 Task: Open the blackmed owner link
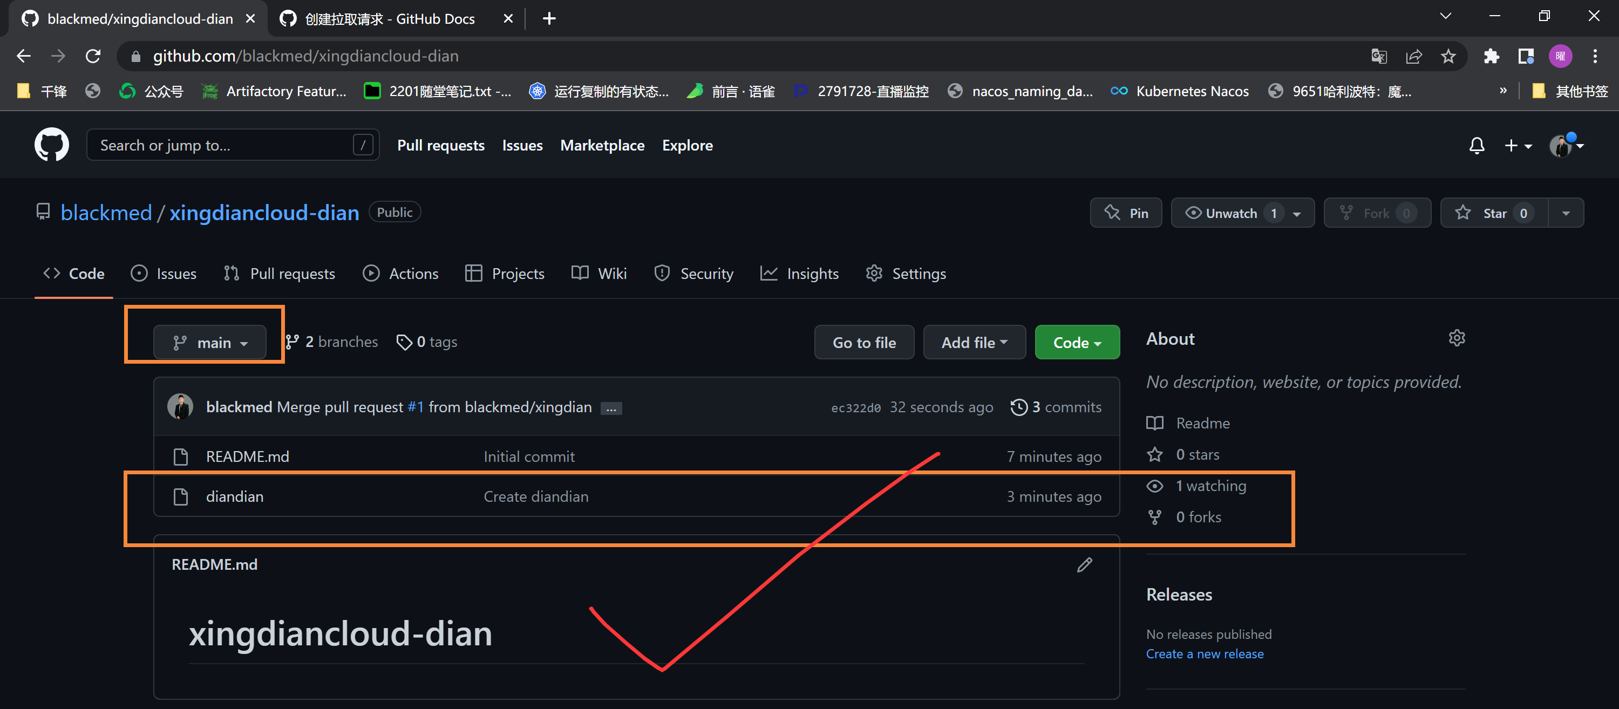click(106, 213)
